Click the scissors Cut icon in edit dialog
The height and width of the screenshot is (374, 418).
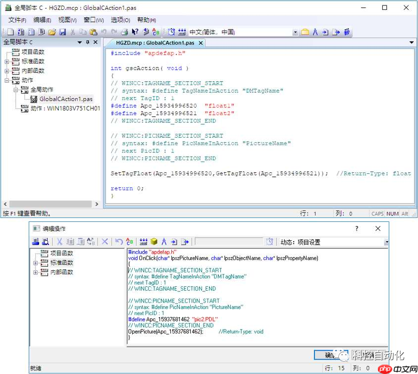(x=59, y=242)
